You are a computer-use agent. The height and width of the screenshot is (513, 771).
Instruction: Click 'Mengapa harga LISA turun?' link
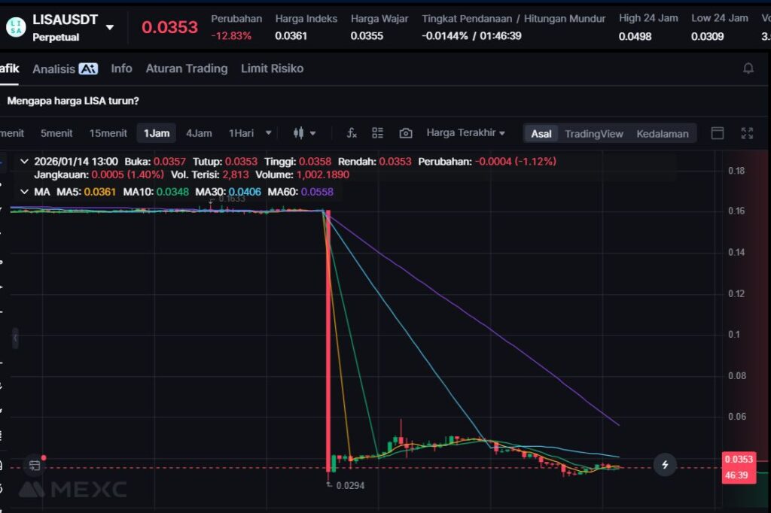pyautogui.click(x=73, y=100)
